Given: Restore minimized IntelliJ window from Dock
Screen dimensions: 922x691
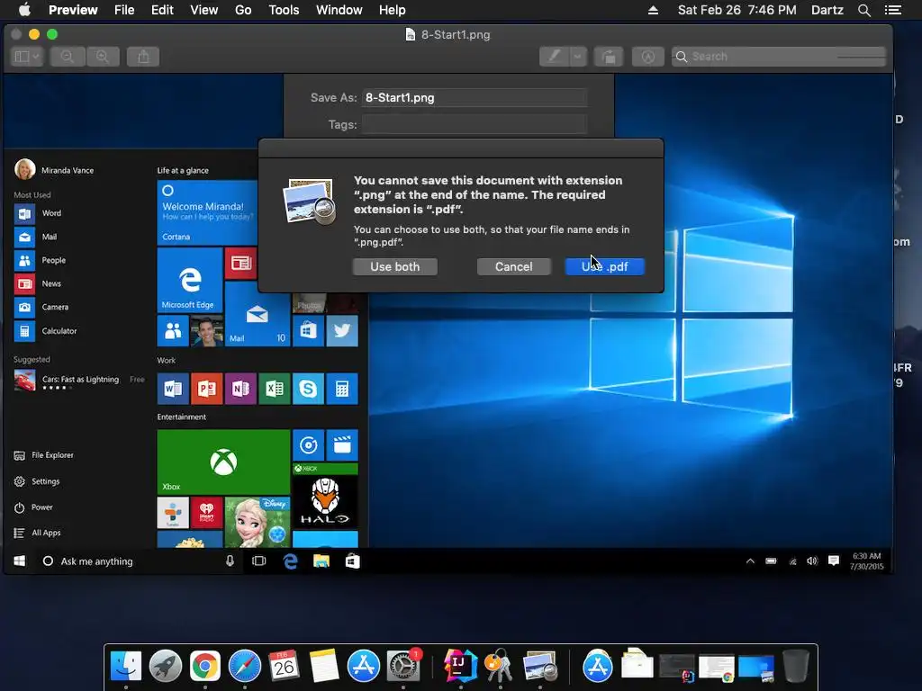Looking at the screenshot, I should pyautogui.click(x=677, y=669).
